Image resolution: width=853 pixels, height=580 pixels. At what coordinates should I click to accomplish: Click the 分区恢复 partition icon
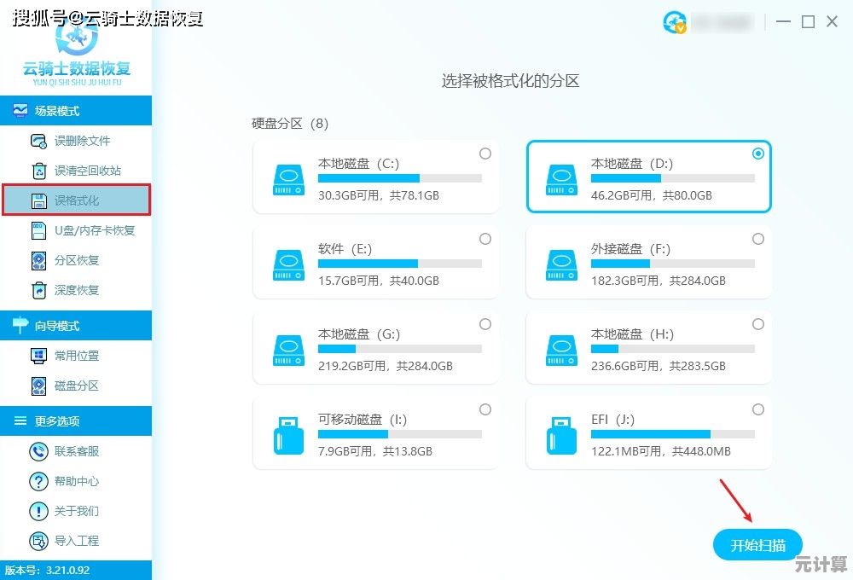pyautogui.click(x=38, y=261)
